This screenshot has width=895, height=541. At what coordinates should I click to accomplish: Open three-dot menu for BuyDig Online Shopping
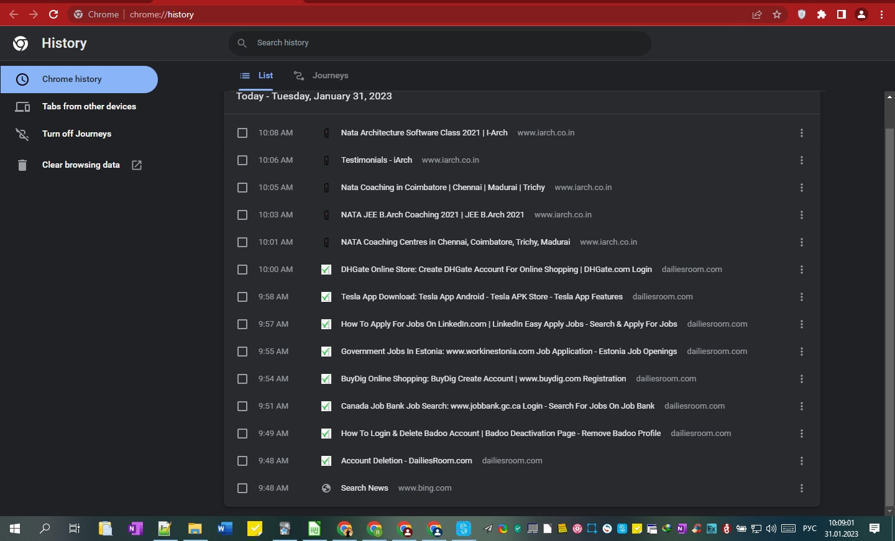click(x=802, y=379)
